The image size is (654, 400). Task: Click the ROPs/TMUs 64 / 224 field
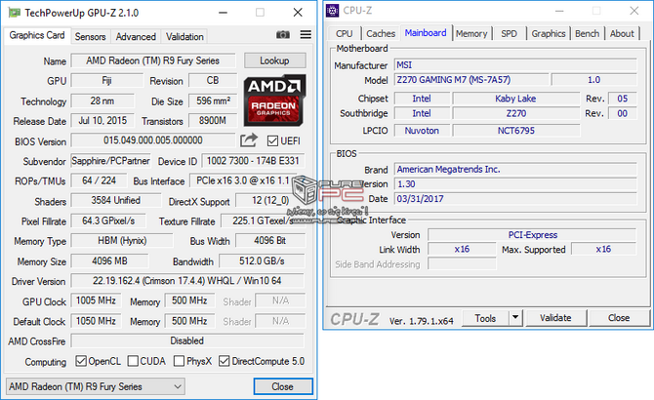[x=99, y=180]
